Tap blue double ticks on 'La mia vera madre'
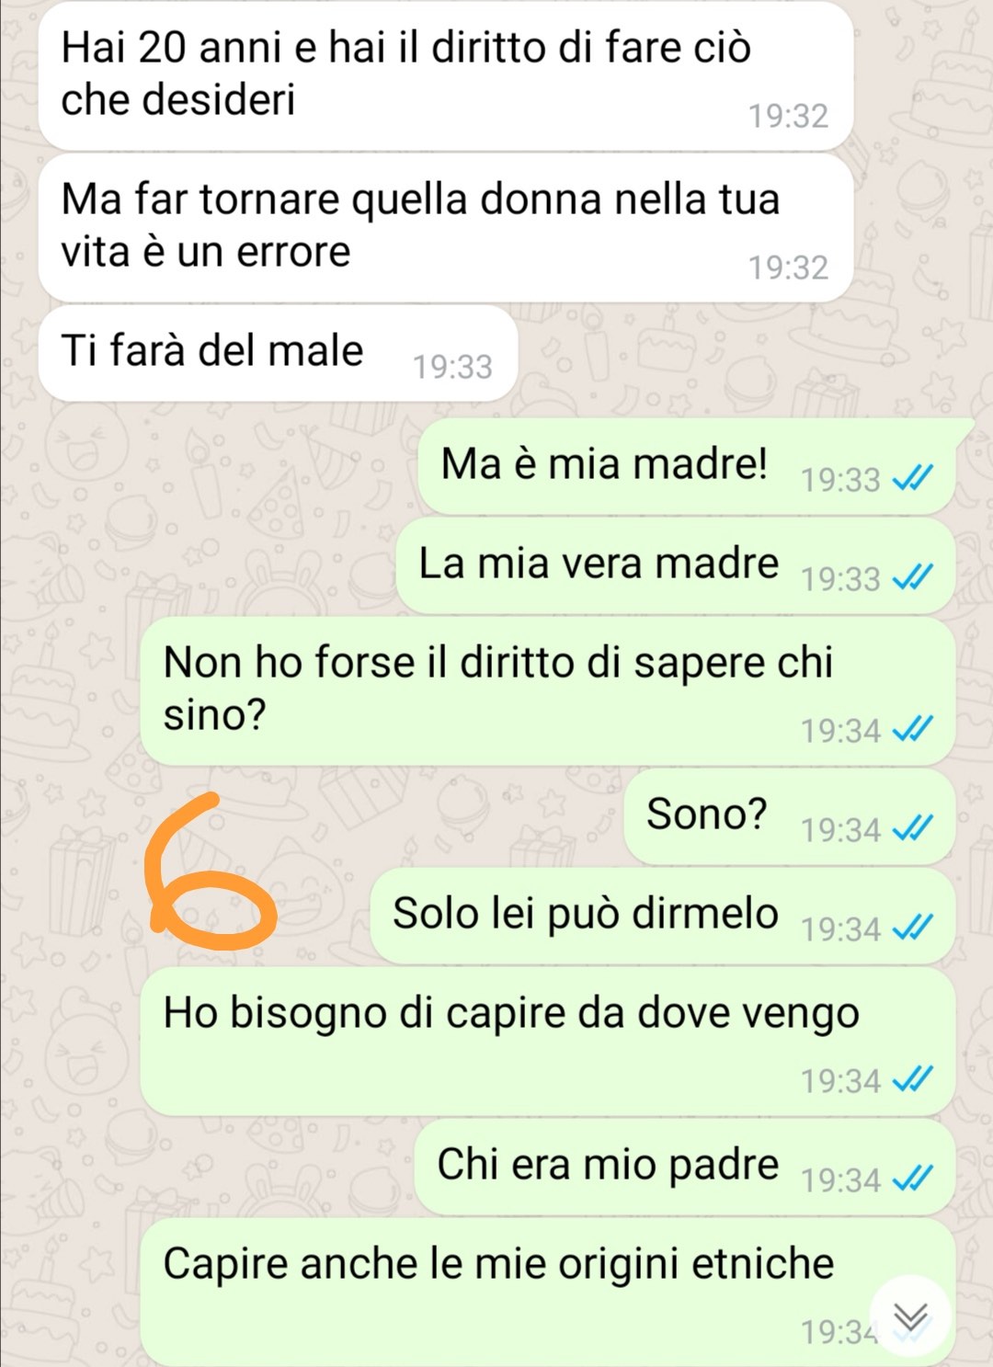Screen dimensions: 993x1367 click(913, 577)
